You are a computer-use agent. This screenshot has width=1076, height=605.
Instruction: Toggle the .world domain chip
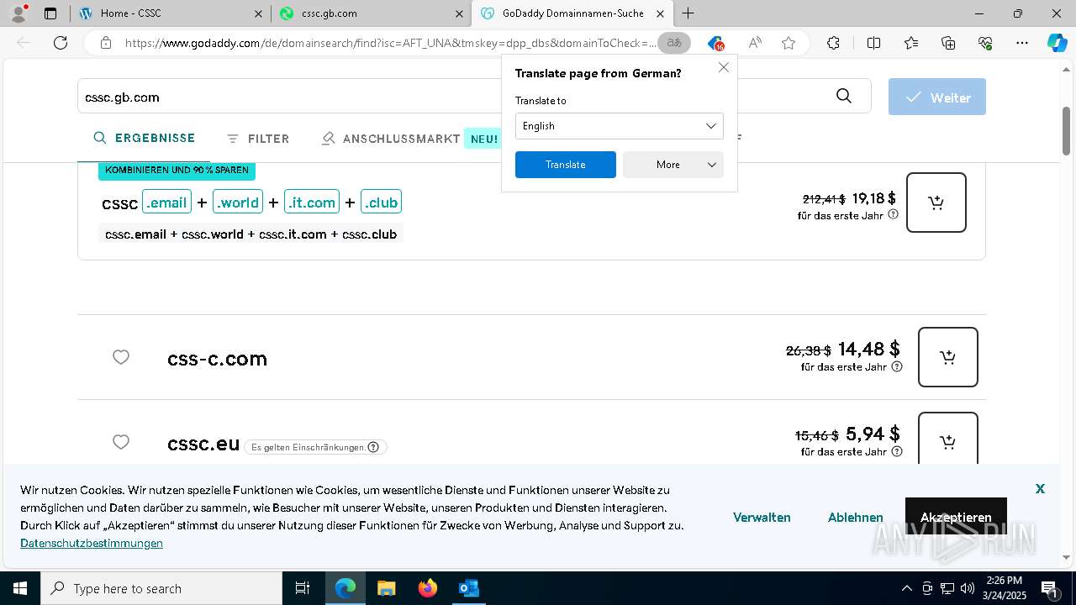tap(238, 202)
